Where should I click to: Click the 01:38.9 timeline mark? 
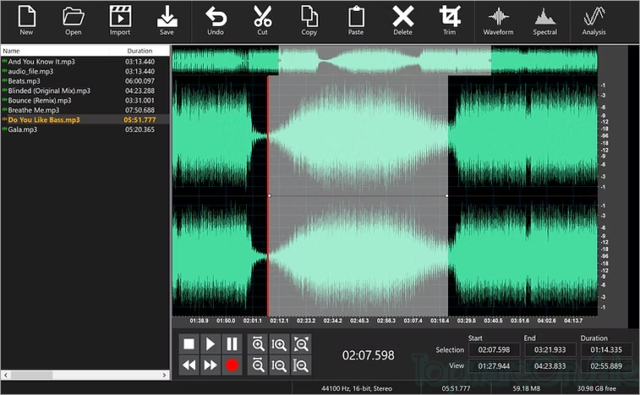click(199, 321)
